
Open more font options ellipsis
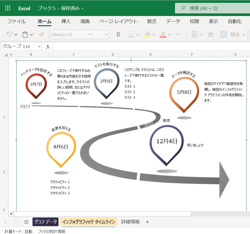click(x=179, y=34)
